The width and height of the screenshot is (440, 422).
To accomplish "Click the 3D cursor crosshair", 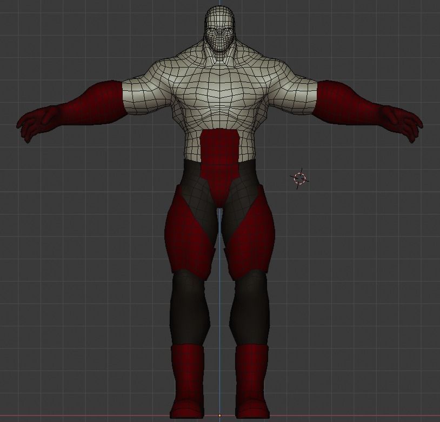I will 300,178.
